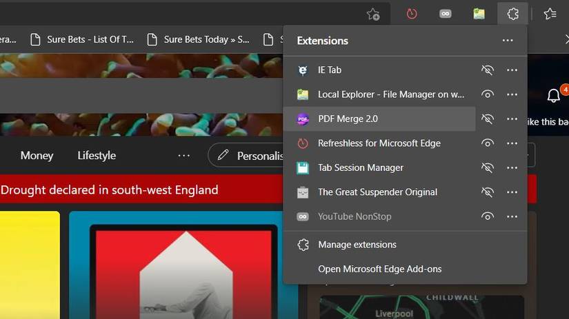Image resolution: width=569 pixels, height=319 pixels.
Task: Click the Refreshless toolbar icon
Action: [412, 14]
